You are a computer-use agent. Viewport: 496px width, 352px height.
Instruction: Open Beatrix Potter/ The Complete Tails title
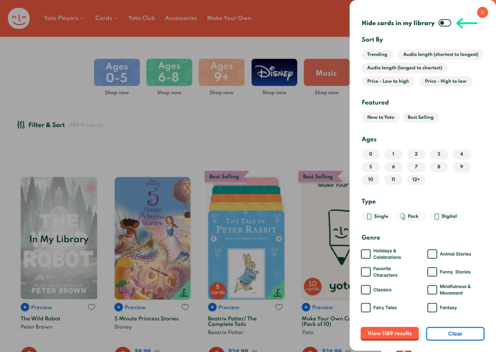[x=232, y=322]
